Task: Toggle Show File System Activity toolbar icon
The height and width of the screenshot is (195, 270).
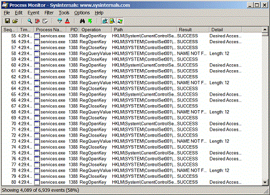Action: (112, 21)
